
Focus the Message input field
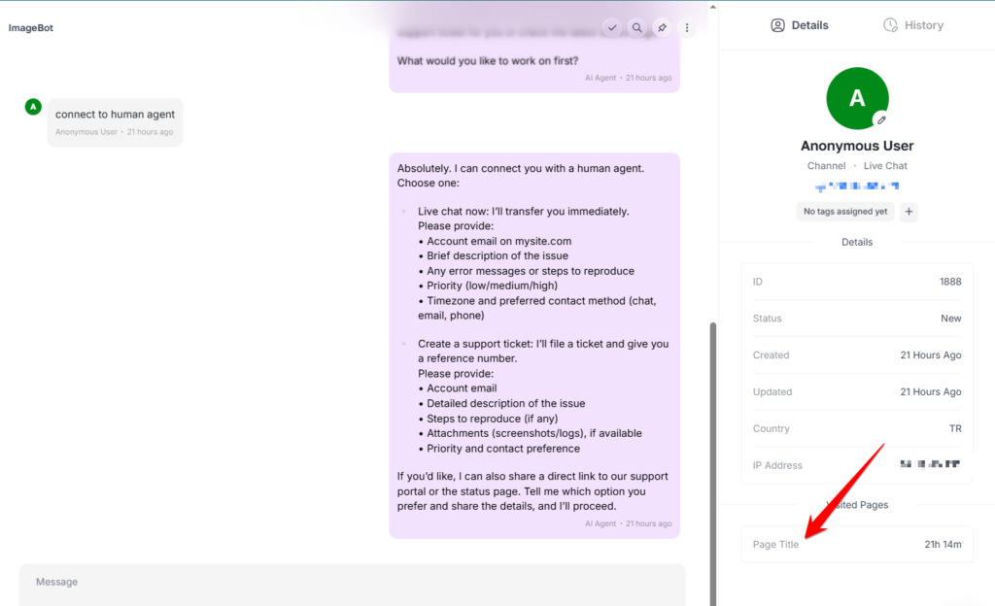352,583
